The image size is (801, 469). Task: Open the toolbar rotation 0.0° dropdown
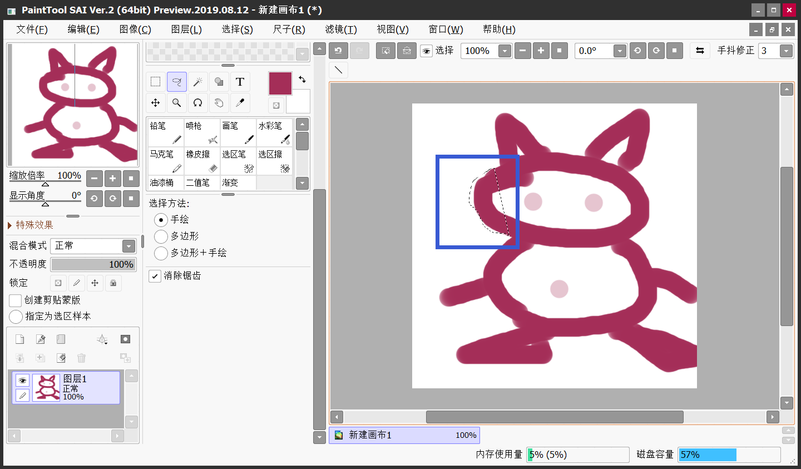pos(620,51)
